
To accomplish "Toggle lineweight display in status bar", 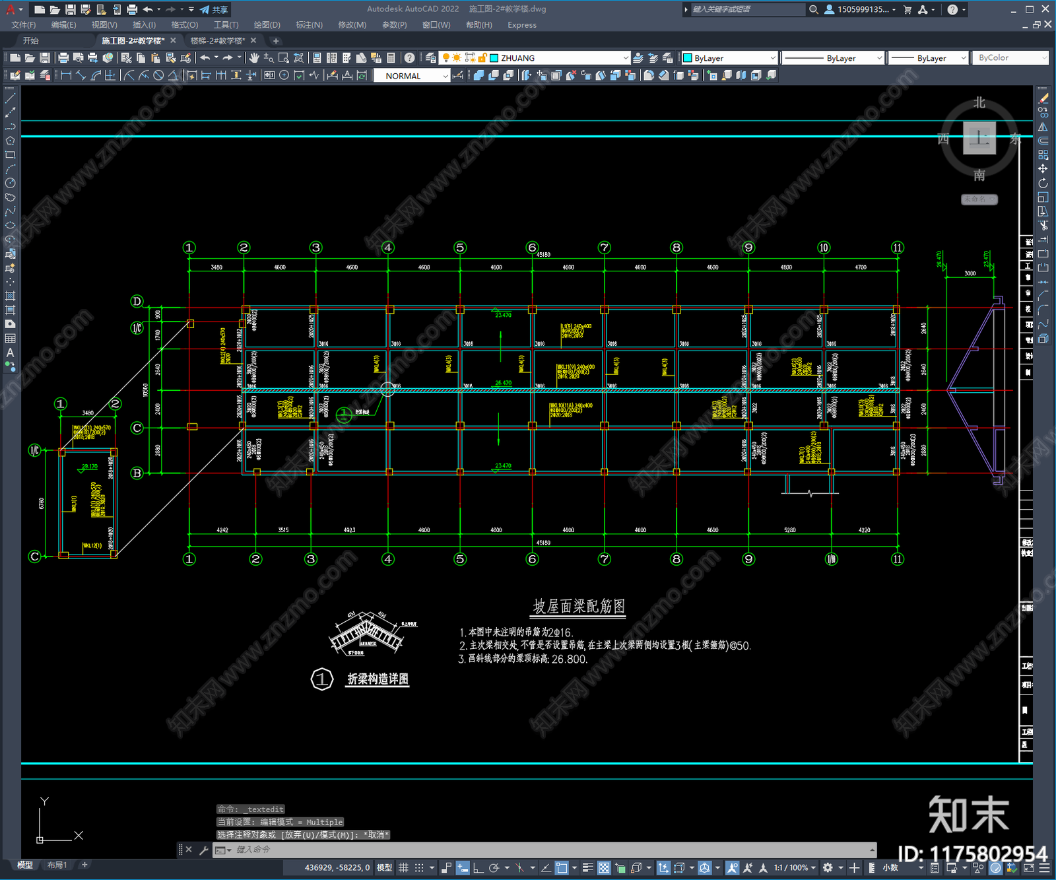I will [x=587, y=867].
